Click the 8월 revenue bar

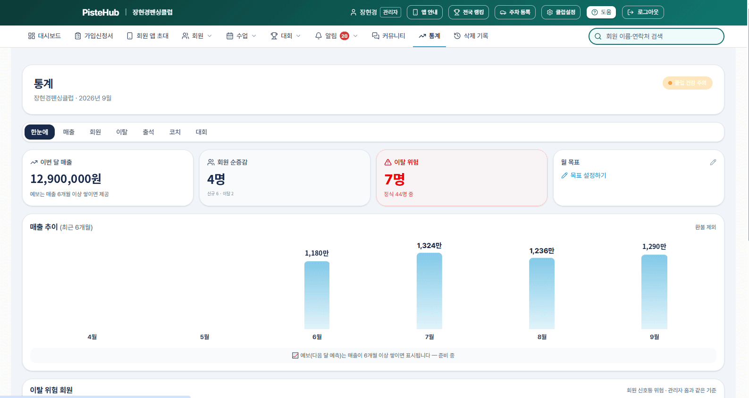[x=542, y=293]
